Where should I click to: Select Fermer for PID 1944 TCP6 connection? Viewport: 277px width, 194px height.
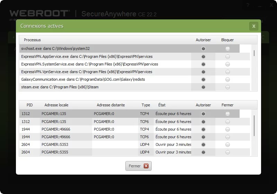coord(227,137)
